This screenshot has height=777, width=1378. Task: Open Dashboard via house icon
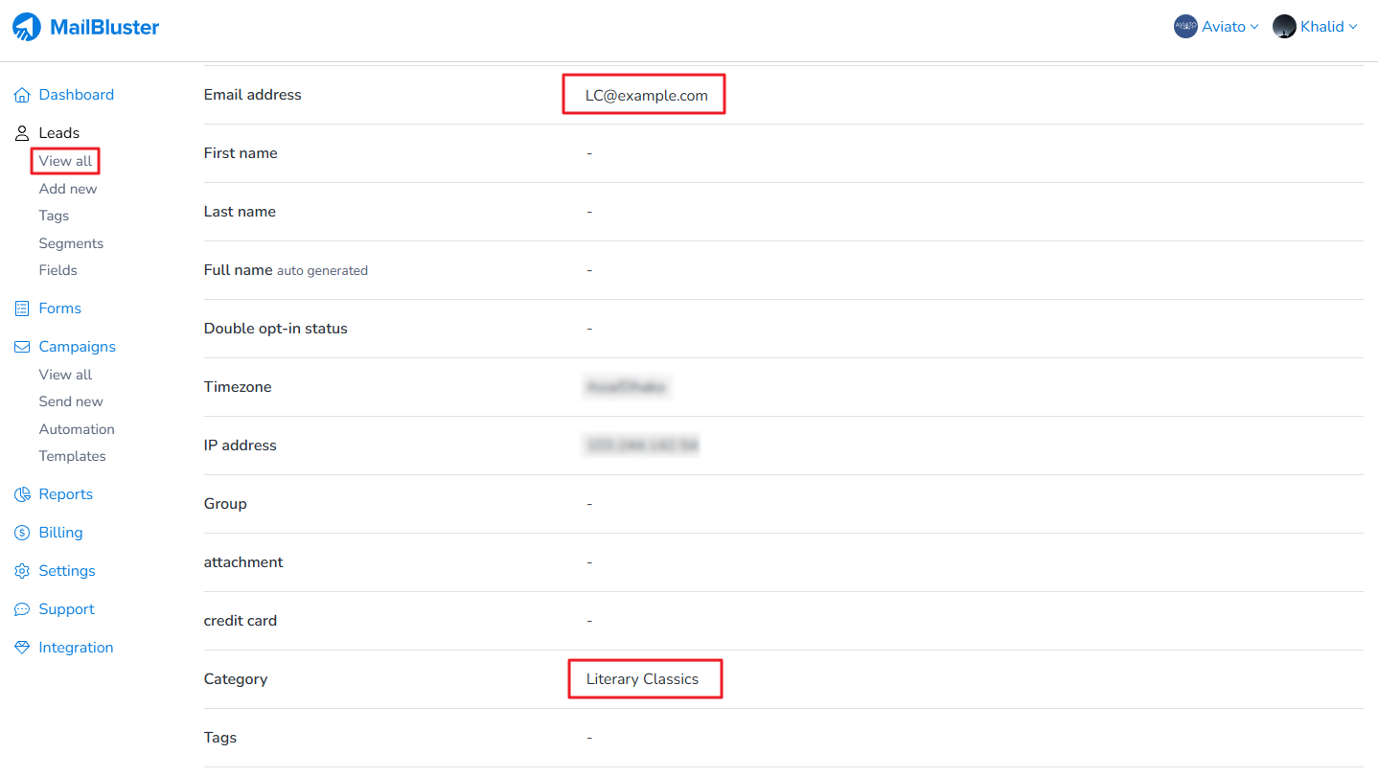pos(22,95)
